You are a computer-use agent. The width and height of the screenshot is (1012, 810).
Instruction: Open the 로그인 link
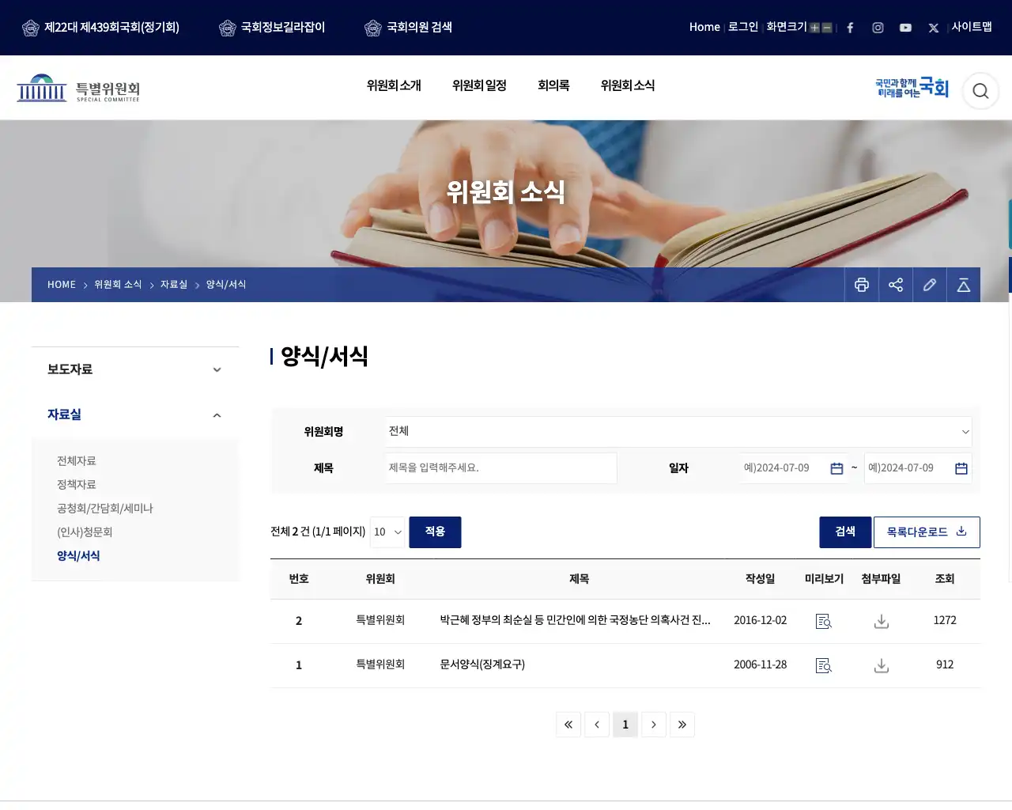[x=743, y=27]
